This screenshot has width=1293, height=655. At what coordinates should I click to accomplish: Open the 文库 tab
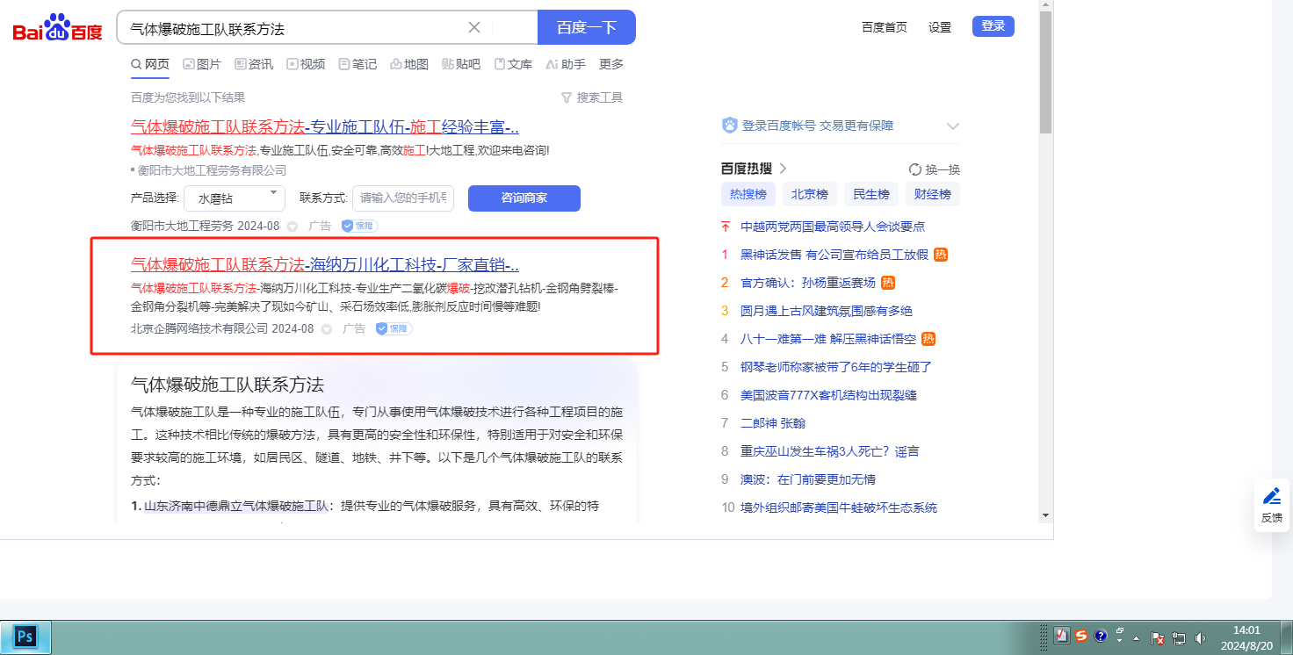point(513,64)
